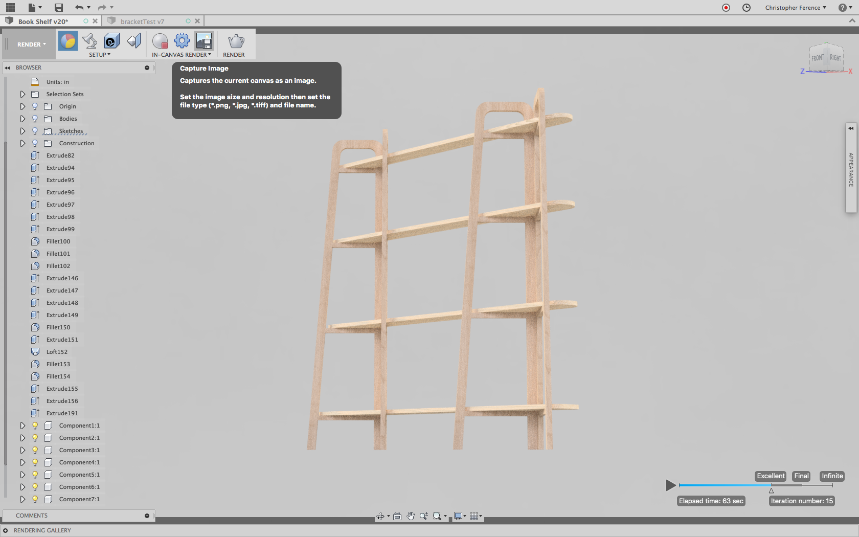859x537 pixels.
Task: Toggle visibility of Sketches folder
Action: pyautogui.click(x=35, y=131)
